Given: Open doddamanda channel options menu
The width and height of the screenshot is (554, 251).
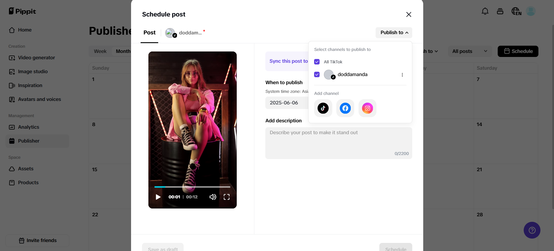Looking at the screenshot, I should point(402,75).
